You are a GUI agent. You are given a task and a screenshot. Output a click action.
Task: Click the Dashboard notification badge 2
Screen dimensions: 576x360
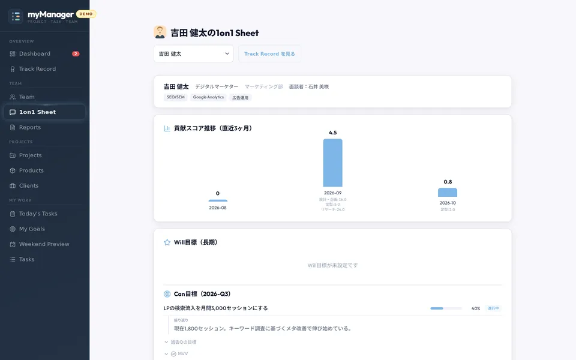[x=76, y=53]
